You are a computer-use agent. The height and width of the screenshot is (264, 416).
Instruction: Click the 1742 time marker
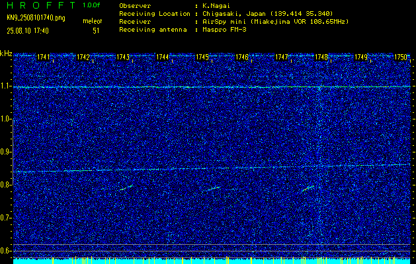(83, 57)
